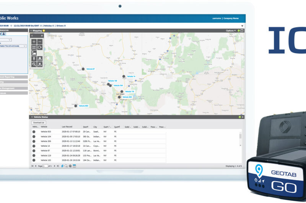Click the Vehicle Status list scrollbar thumb
Image resolution: width=306 pixels, height=203 pixels.
pyautogui.click(x=241, y=136)
